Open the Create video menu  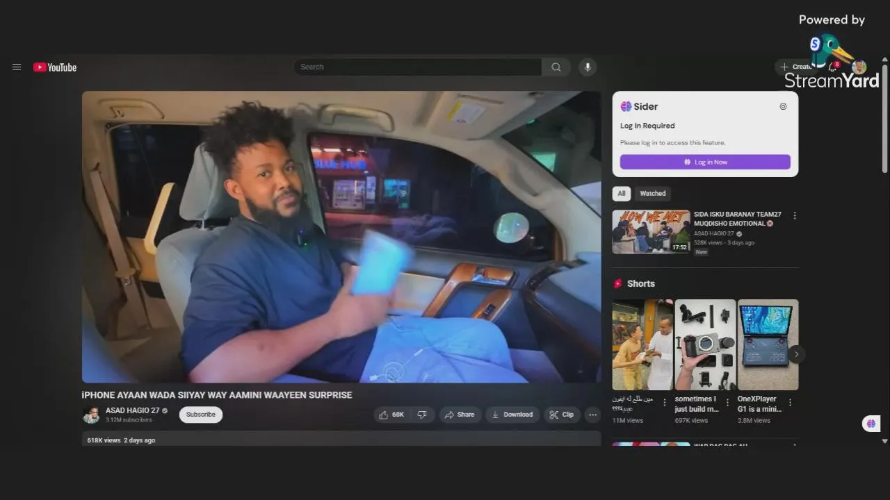pos(796,67)
